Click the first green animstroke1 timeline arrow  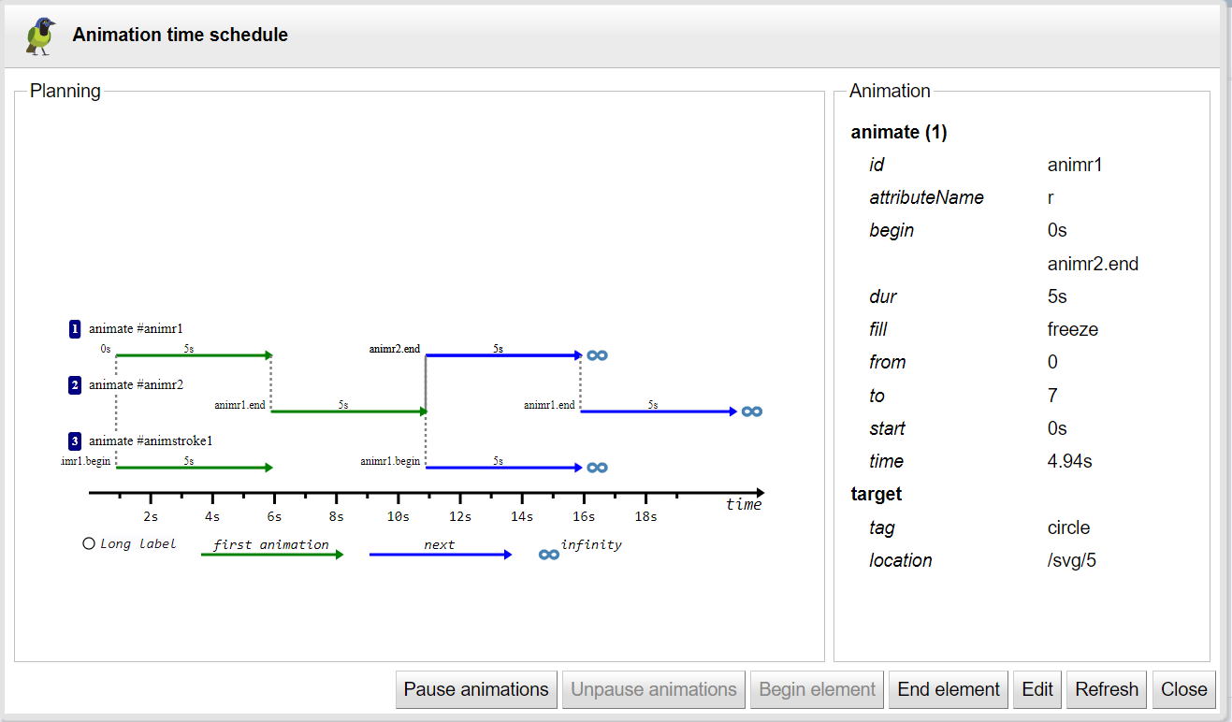(193, 468)
